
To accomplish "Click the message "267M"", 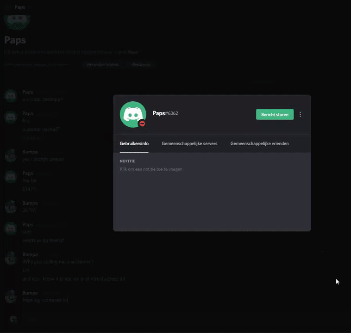I will 29,210.
